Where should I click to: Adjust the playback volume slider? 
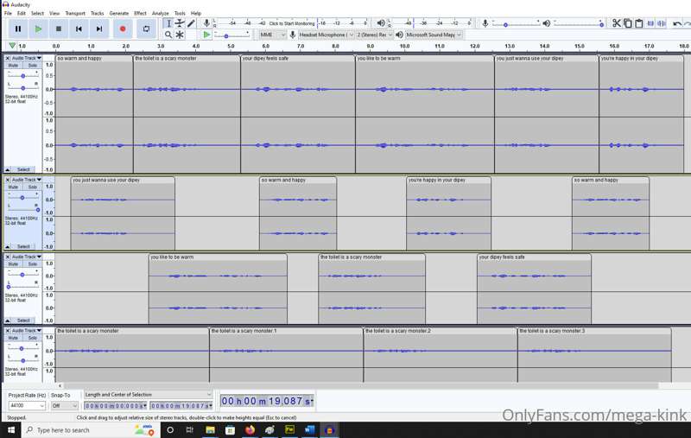(578, 23)
